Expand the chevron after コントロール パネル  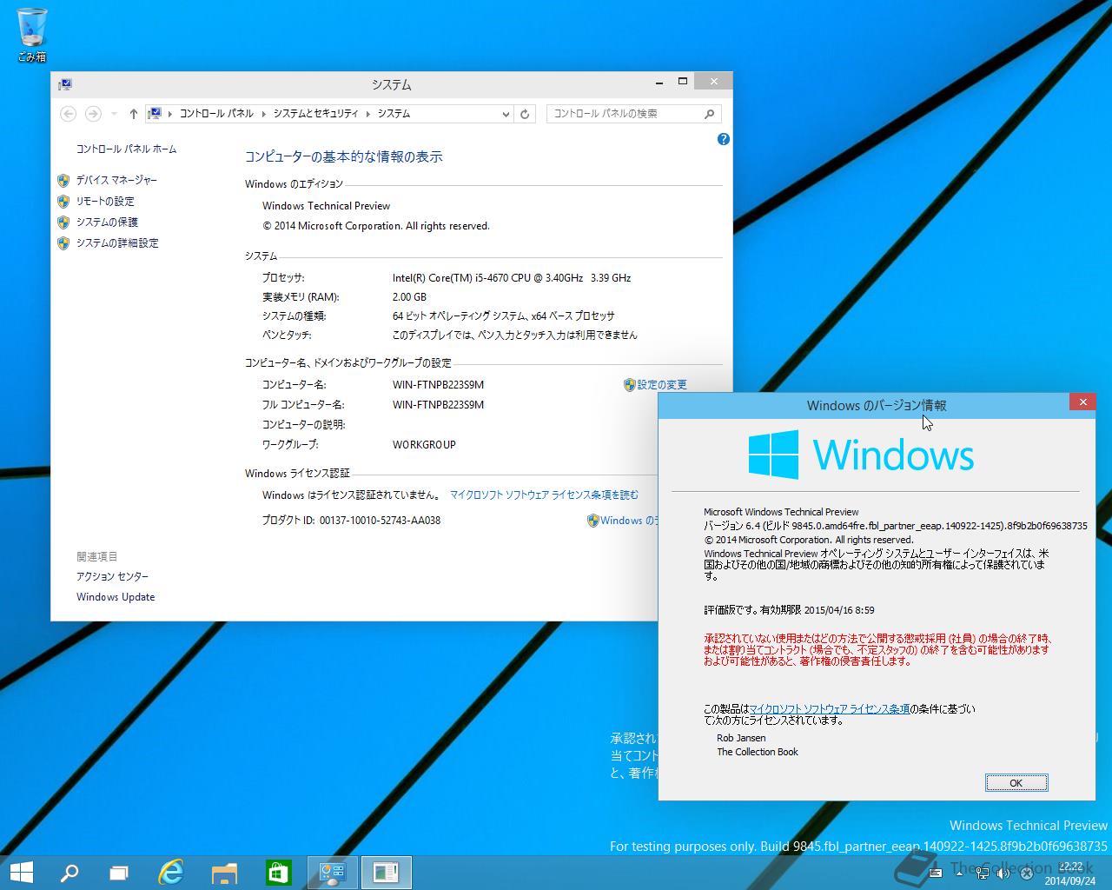pos(263,114)
